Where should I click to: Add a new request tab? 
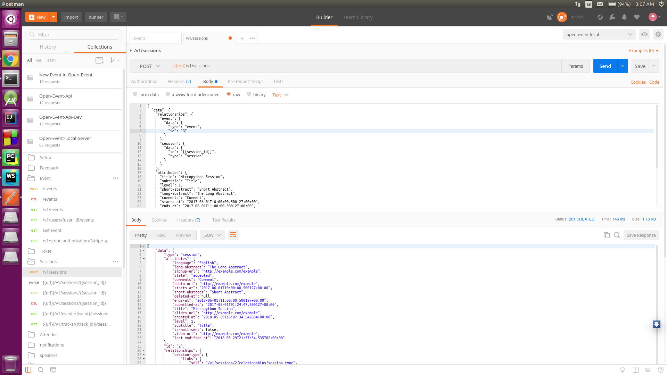pos(242,38)
